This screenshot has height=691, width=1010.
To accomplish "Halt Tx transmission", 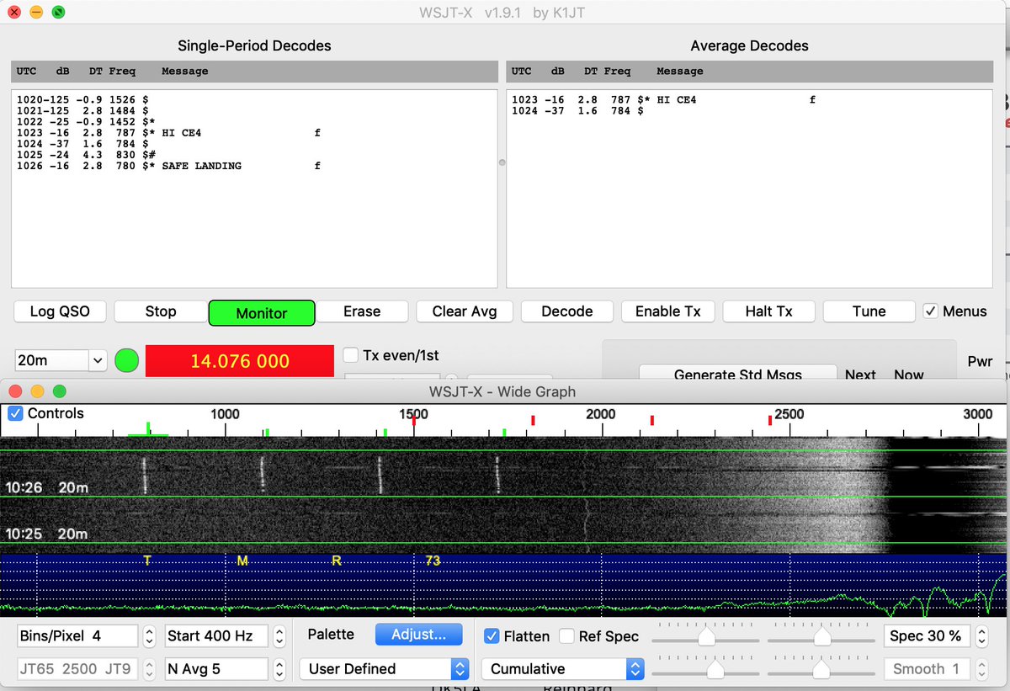I will pos(769,311).
